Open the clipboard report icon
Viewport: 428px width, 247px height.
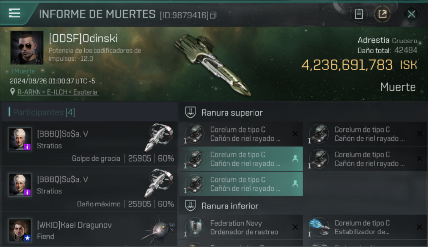pyautogui.click(x=359, y=14)
